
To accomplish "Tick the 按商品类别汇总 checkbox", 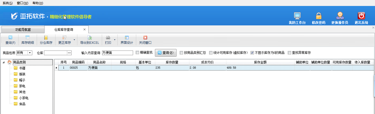I will point(181,53).
